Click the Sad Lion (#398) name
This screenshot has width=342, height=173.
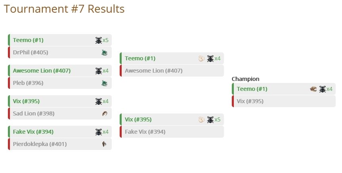point(34,113)
